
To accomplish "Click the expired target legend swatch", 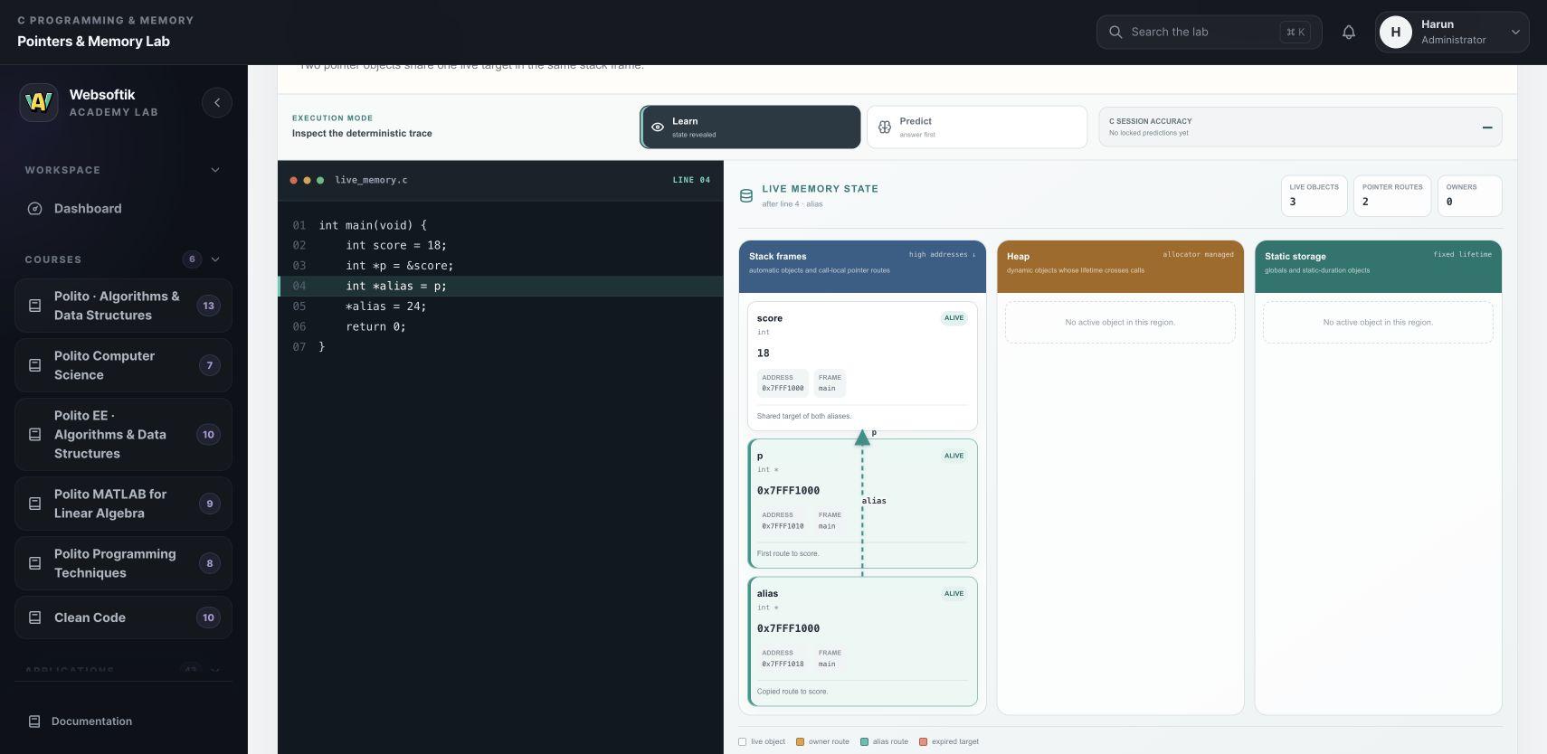I will pyautogui.click(x=924, y=742).
